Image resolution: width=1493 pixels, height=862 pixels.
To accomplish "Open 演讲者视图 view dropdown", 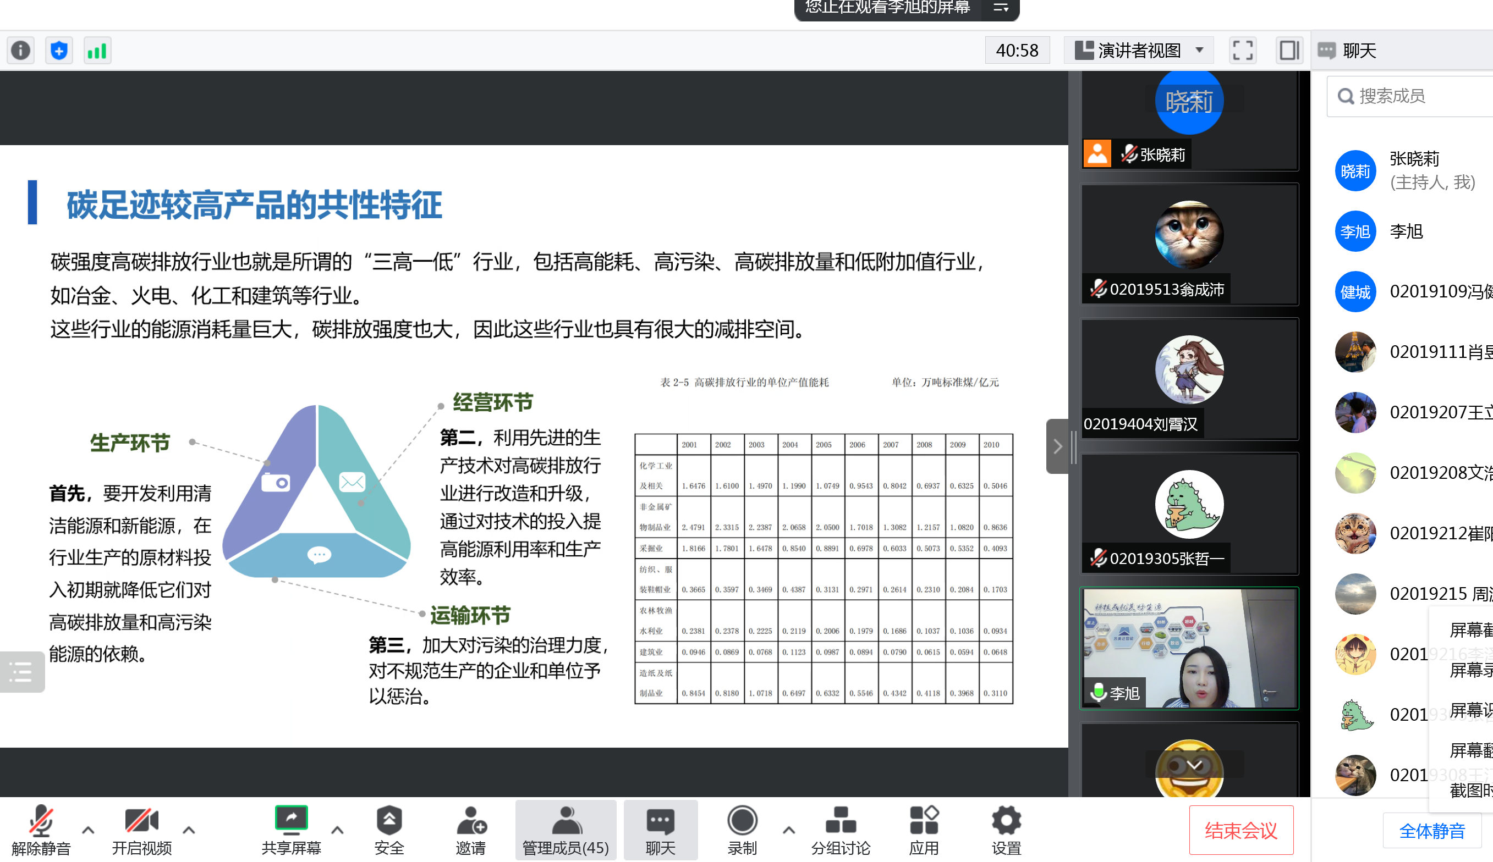I will (1139, 51).
